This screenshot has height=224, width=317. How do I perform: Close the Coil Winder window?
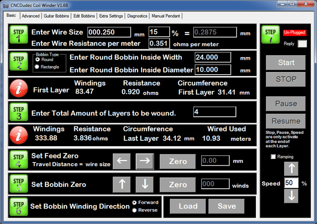point(306,4)
